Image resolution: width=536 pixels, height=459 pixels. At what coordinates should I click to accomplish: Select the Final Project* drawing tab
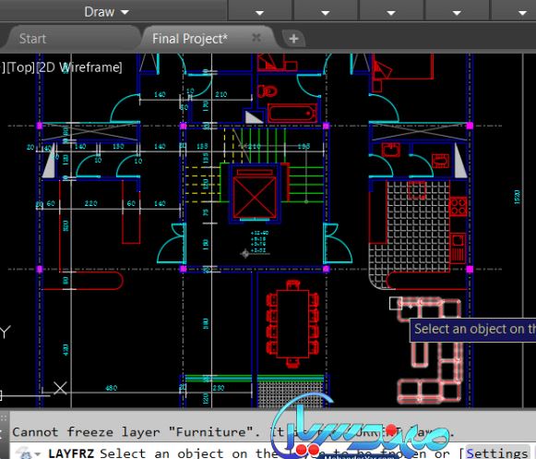point(190,39)
